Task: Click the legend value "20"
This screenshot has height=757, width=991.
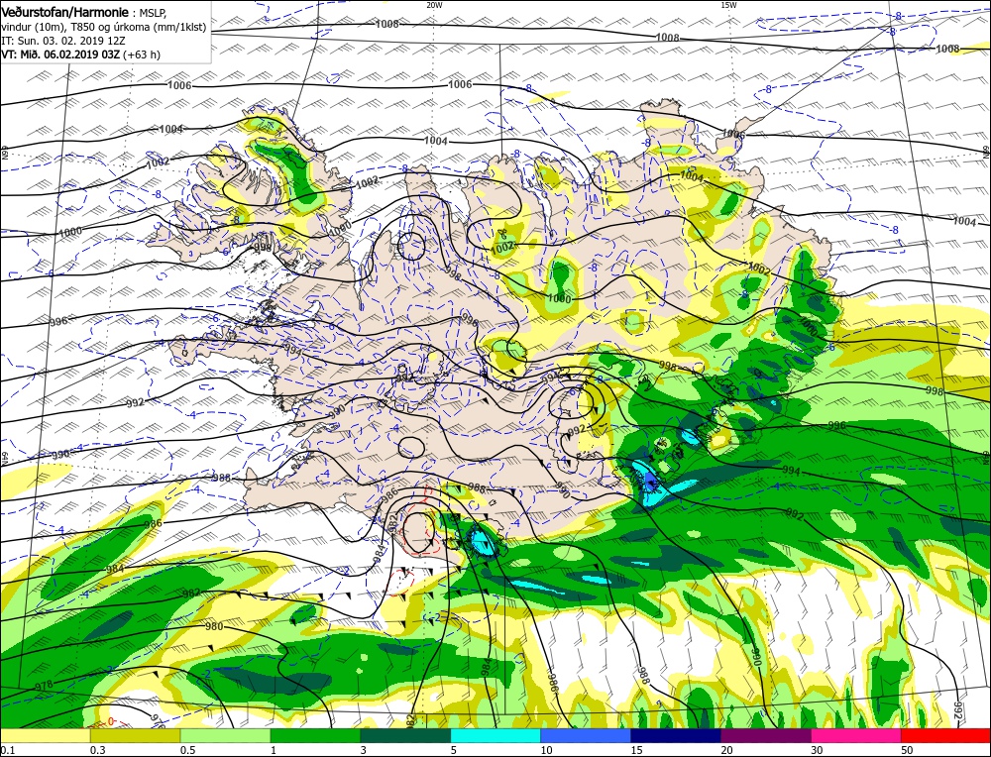Action: pyautogui.click(x=726, y=750)
